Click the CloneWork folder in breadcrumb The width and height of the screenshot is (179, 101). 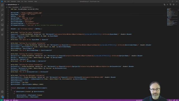coord(15,7)
